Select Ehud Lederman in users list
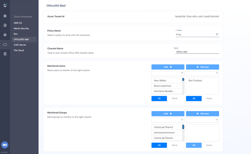Screen dimensions: 251x154 167,86
